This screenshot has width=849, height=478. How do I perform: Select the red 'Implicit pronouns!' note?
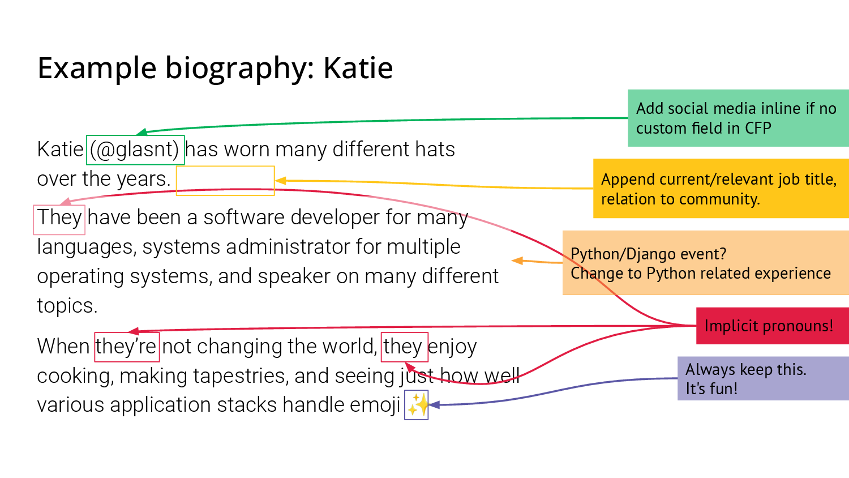tap(772, 326)
